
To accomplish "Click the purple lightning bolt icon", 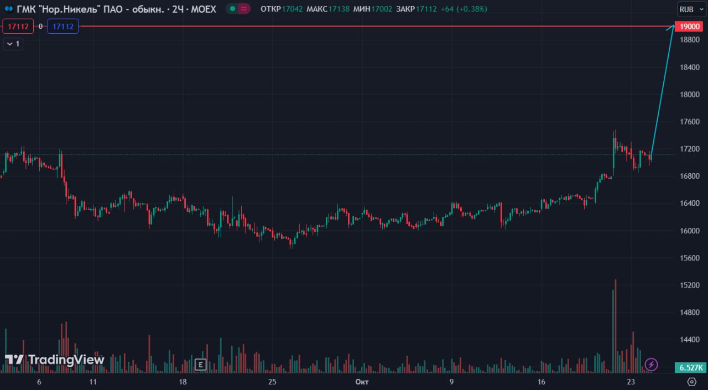I will click(652, 364).
